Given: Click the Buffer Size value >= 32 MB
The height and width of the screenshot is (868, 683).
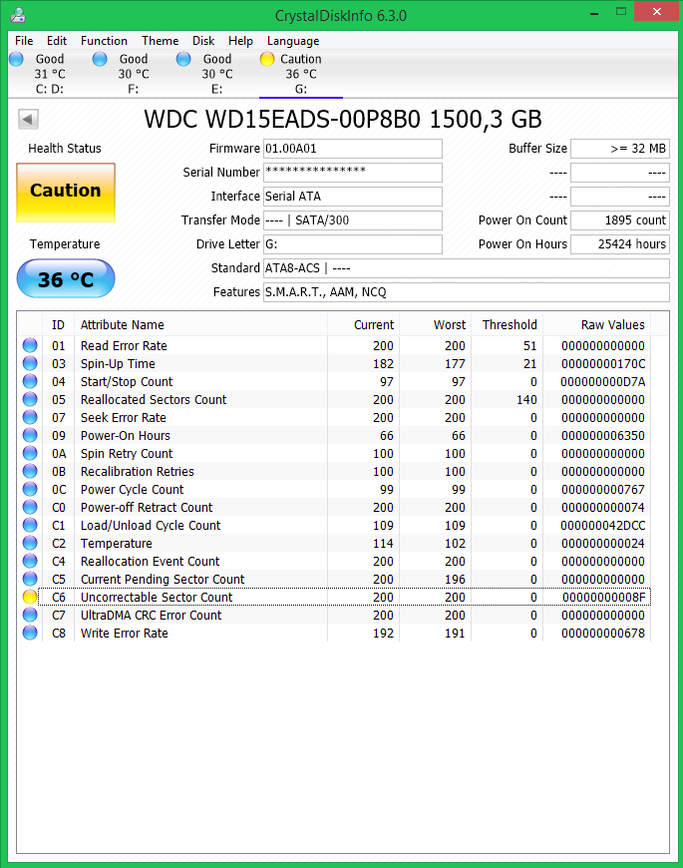Looking at the screenshot, I should pyautogui.click(x=620, y=149).
